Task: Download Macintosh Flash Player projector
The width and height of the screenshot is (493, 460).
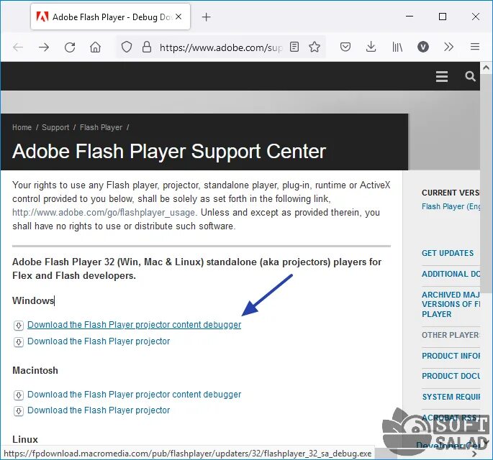Action: click(x=99, y=410)
